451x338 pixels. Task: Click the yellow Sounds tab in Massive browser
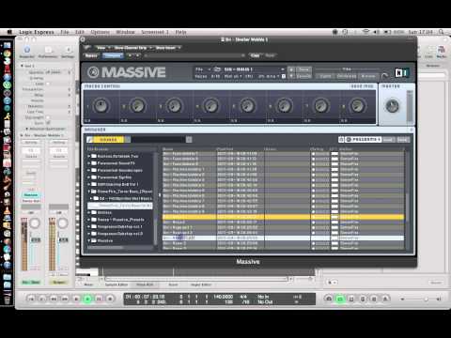tap(109, 140)
